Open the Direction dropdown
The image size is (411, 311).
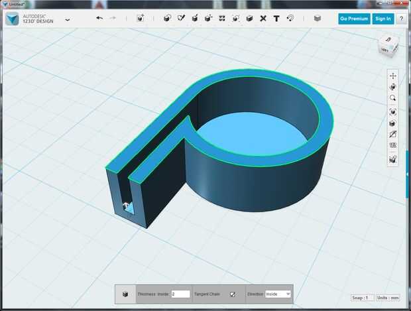(x=278, y=294)
